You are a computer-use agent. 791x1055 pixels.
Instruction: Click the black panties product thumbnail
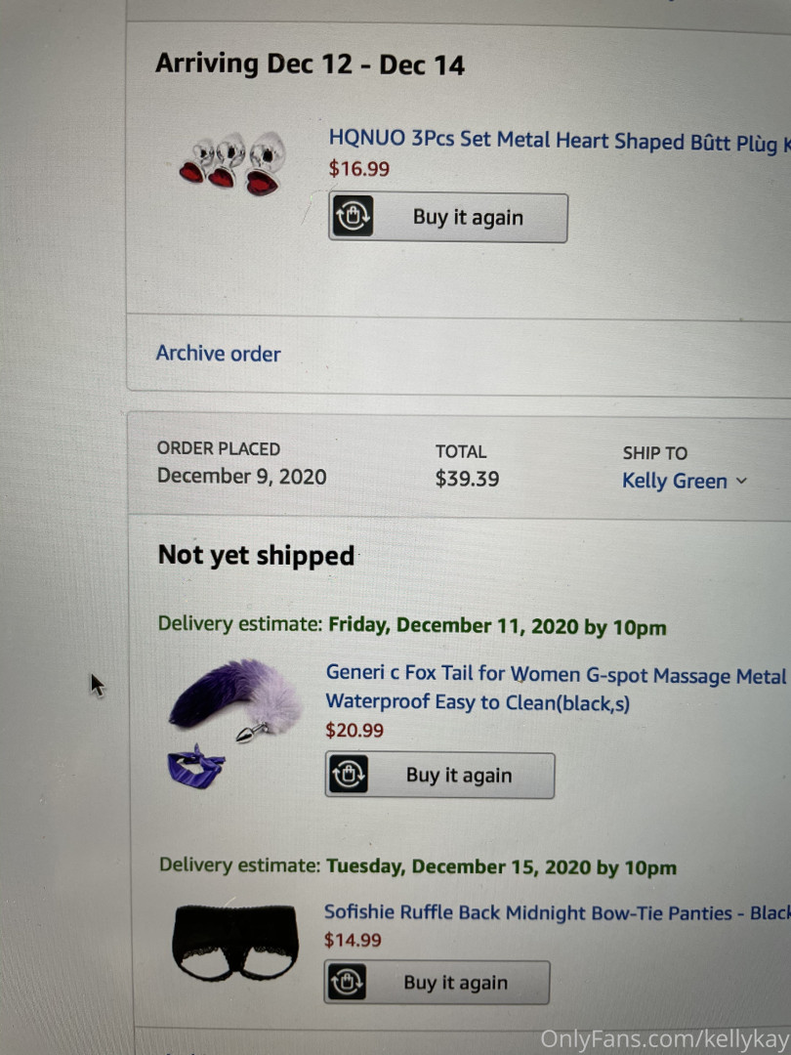235,943
